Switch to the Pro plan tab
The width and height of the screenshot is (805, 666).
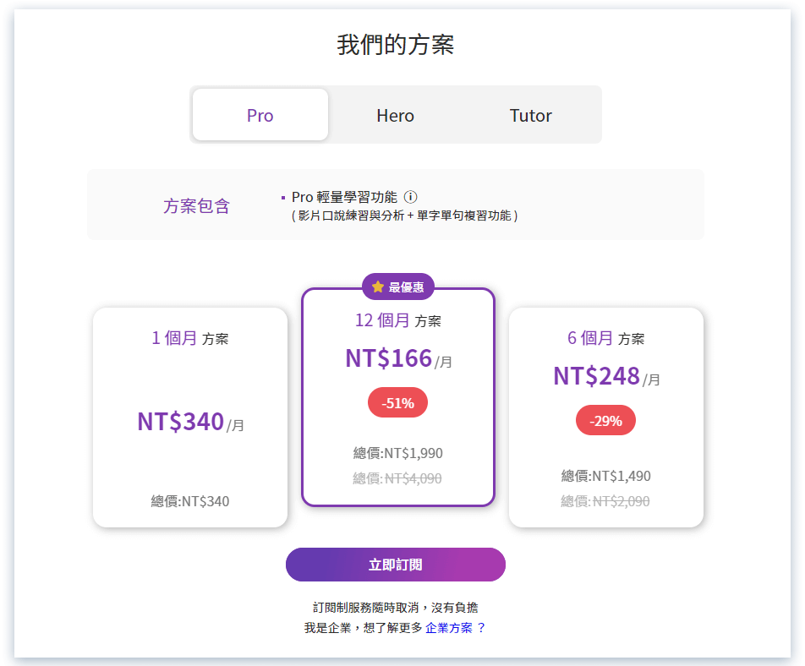tap(260, 115)
